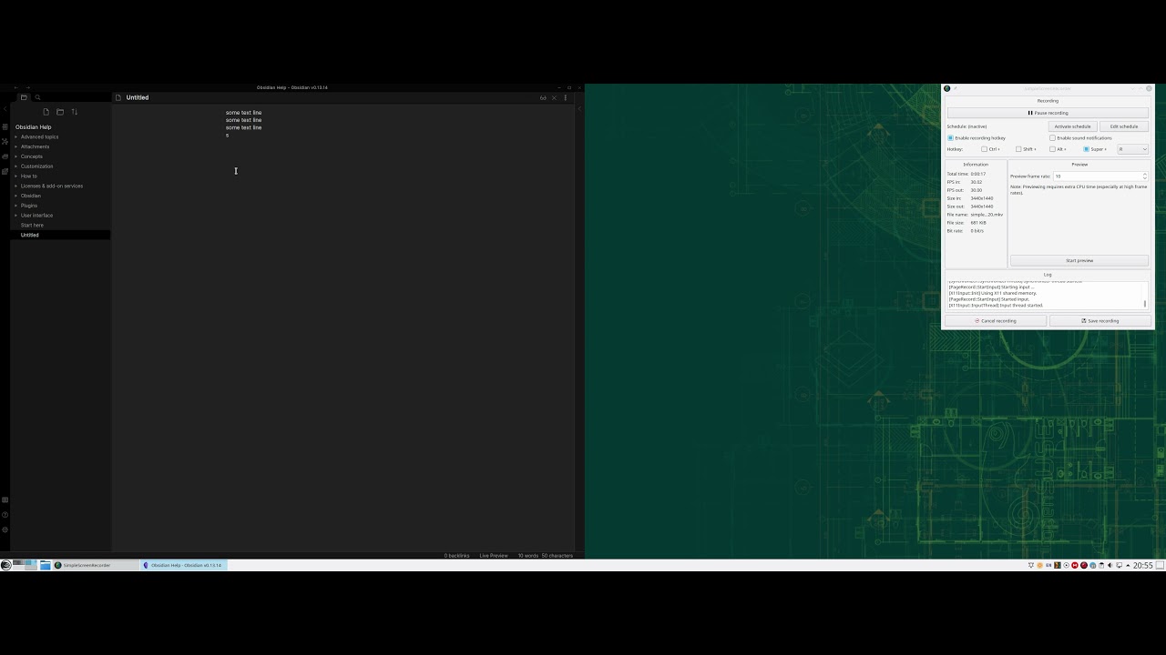This screenshot has height=655, width=1166.
Task: Close the Untitled note pane with X icon
Action: tap(554, 97)
